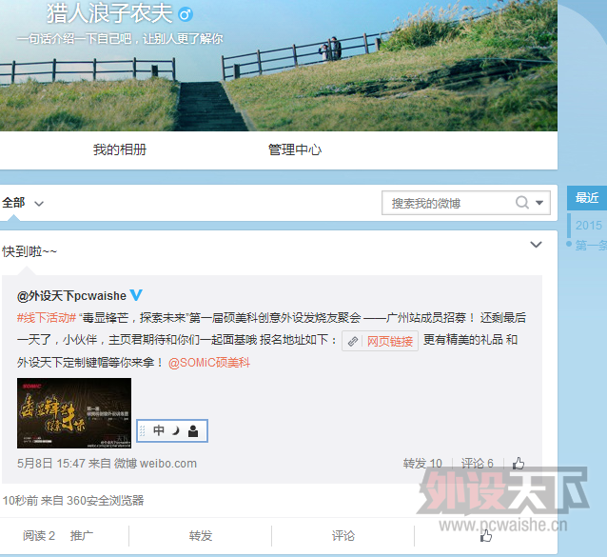The width and height of the screenshot is (607, 557).
Task: Open the 网页链接 web link
Action: coord(380,341)
